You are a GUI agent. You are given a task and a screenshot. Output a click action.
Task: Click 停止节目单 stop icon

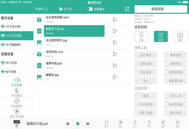[17, 111]
